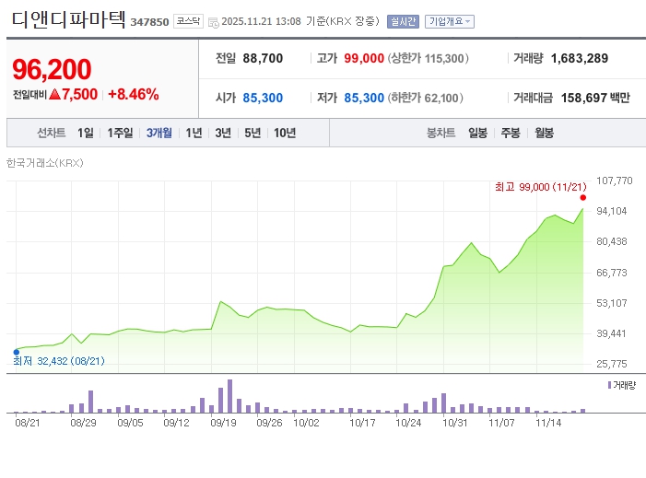646x478 pixels.
Task: Show the 주봉 weekly candlestick chart
Action: tap(511, 133)
